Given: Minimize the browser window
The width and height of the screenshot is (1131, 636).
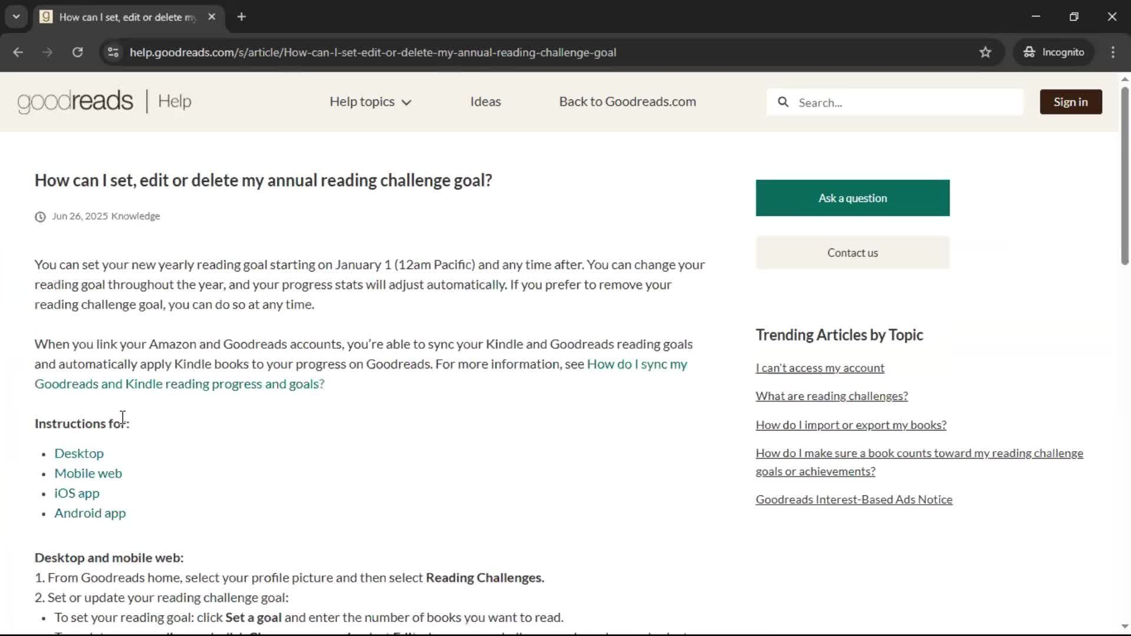Looking at the screenshot, I should click(1036, 16).
